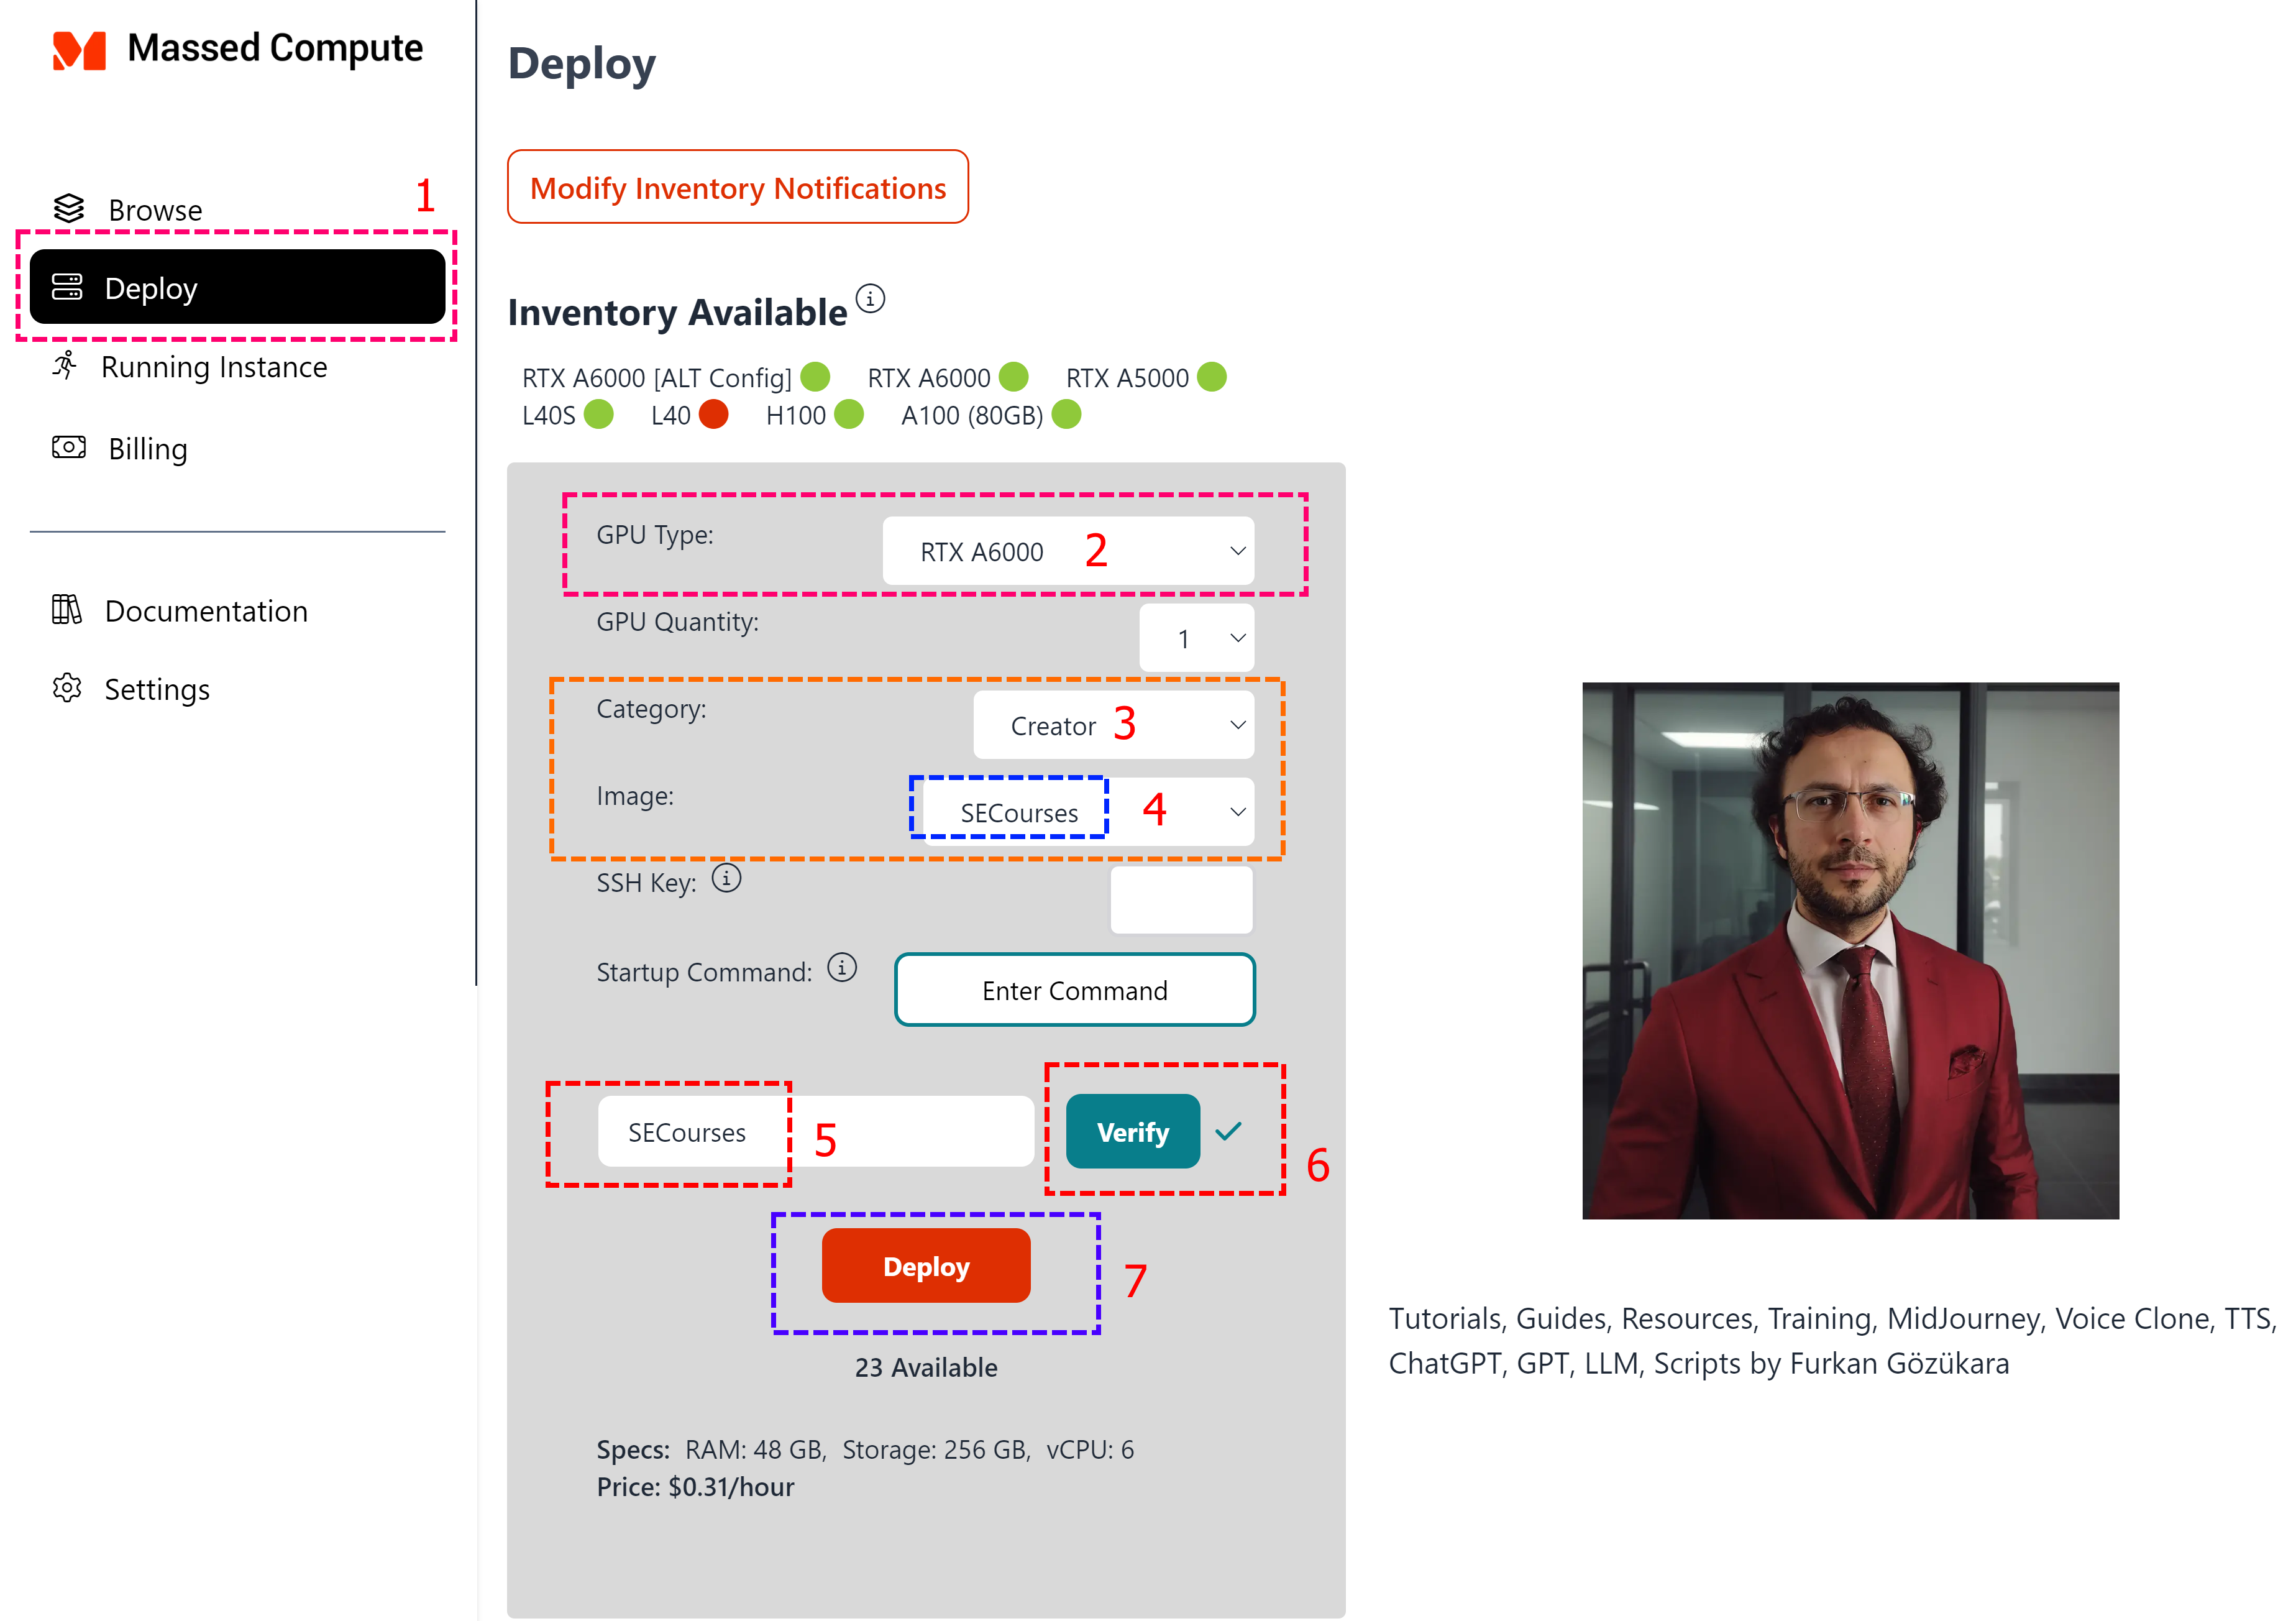Click the teal Verify button
The width and height of the screenshot is (2296, 1621).
pos(1133,1131)
